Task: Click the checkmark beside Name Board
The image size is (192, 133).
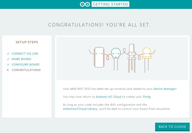Action: click(8, 59)
